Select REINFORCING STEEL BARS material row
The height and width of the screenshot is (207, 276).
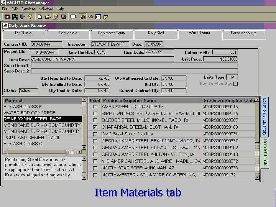(x=43, y=119)
